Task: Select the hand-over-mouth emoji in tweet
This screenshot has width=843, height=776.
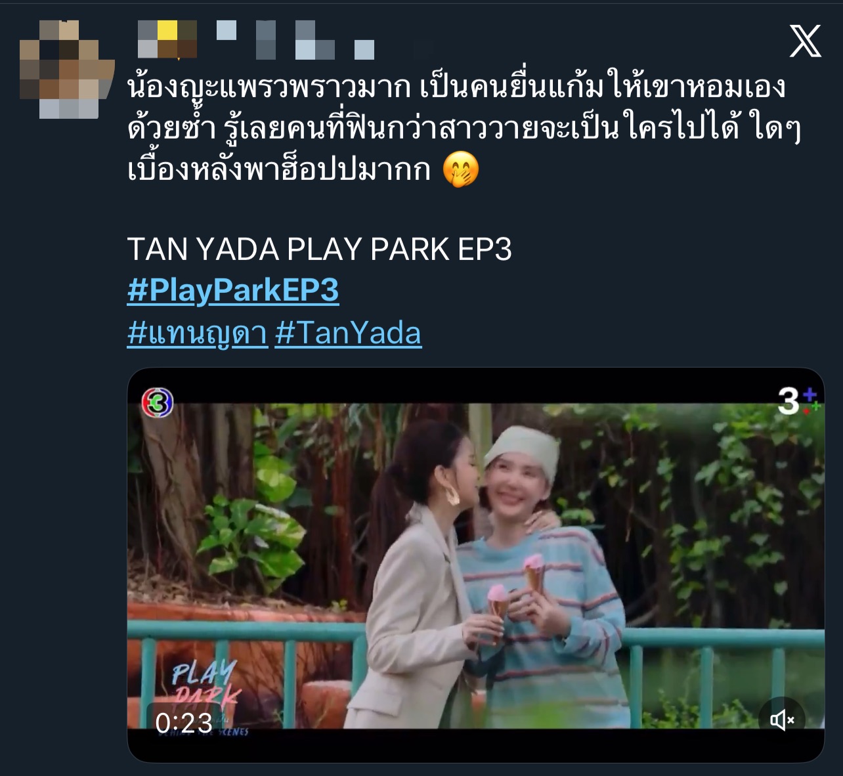Action: [x=461, y=170]
